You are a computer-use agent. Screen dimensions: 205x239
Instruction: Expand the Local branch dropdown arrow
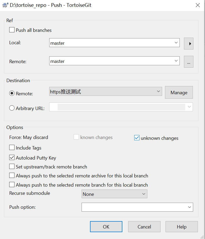coord(176,43)
